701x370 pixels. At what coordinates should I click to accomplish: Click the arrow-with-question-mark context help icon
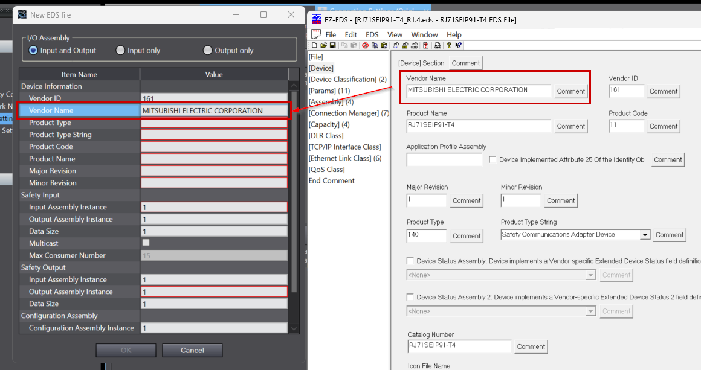click(x=458, y=45)
